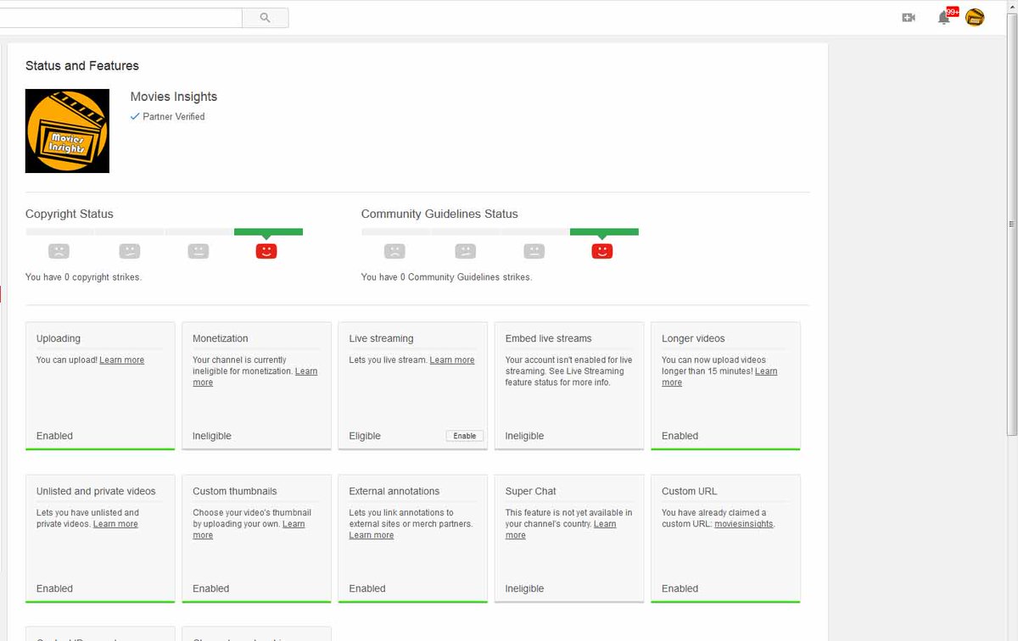Open Learn more link in Live streaming card
The height and width of the screenshot is (641, 1018).
[x=452, y=360]
